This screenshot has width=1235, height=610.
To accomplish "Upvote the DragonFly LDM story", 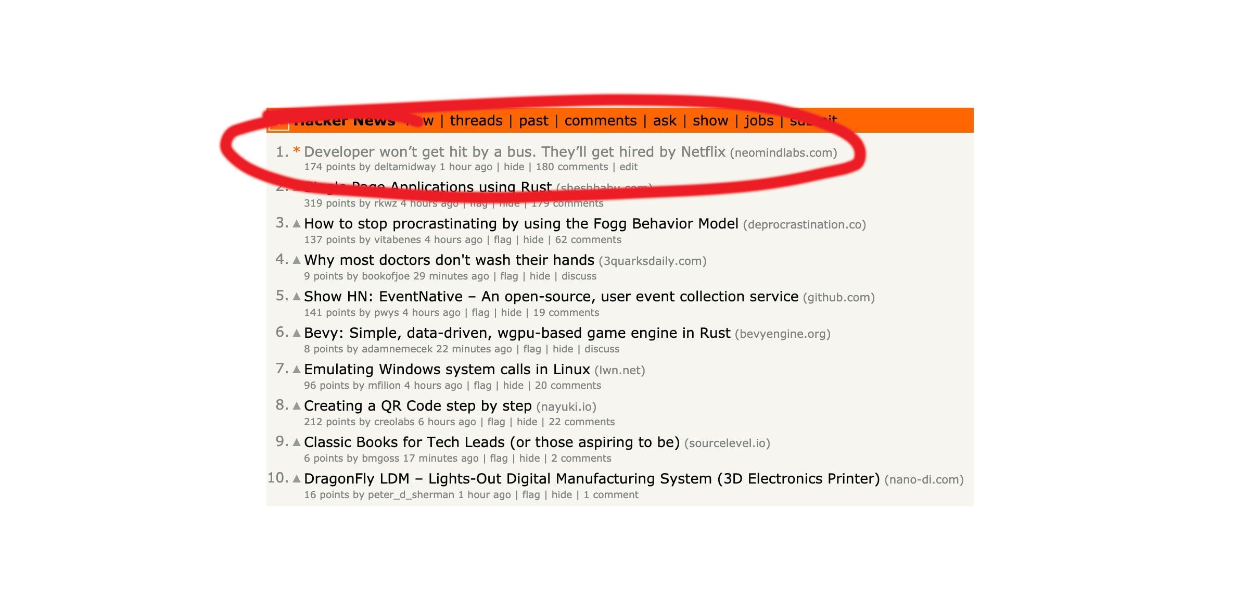I will (x=297, y=479).
